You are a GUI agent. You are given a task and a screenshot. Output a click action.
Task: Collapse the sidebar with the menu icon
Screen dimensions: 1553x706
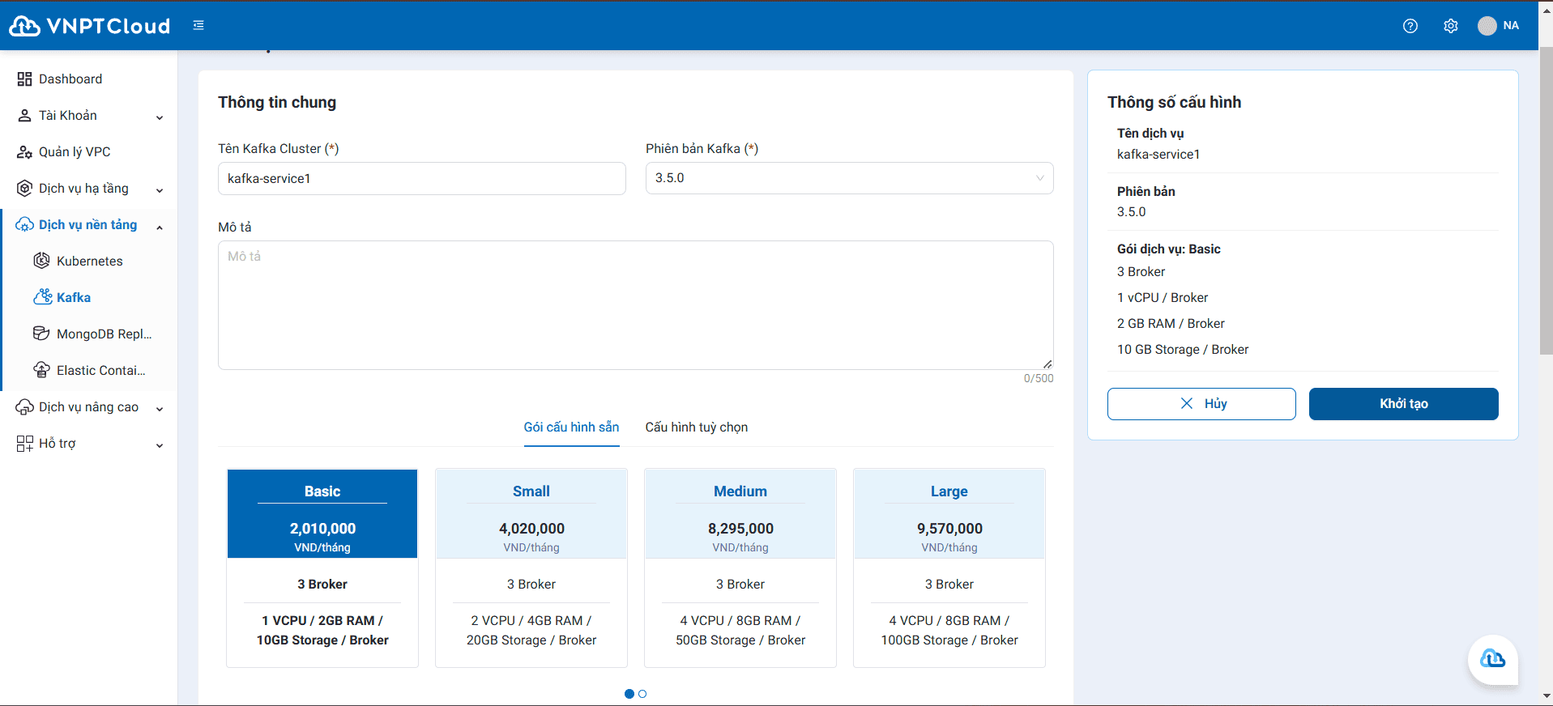[x=198, y=26]
